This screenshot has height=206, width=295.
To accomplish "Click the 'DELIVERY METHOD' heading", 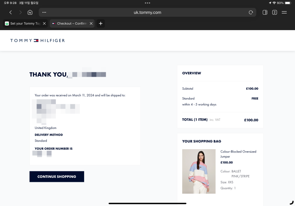I will coord(49,135).
